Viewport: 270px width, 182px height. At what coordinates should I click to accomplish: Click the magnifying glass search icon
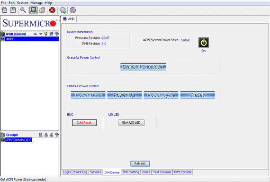[x=23, y=10]
